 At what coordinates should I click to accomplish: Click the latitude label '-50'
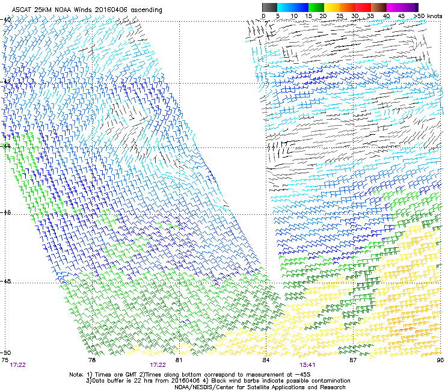point(5,353)
